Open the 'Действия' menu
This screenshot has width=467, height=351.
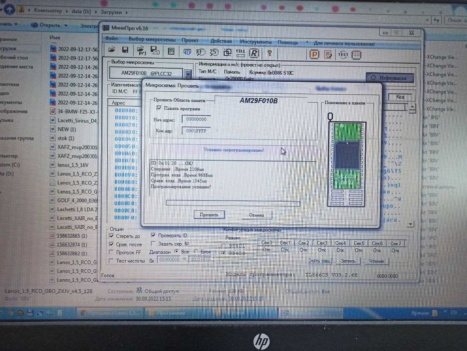pyautogui.click(x=221, y=41)
